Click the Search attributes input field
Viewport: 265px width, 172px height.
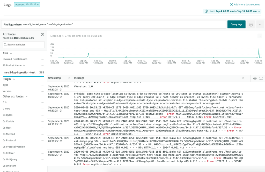pyautogui.click(x=24, y=45)
